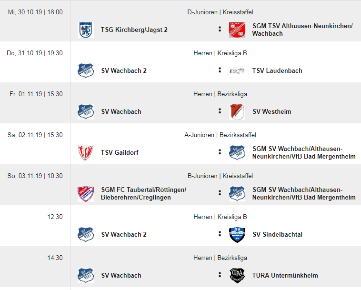The height and width of the screenshot is (290, 361).
Task: Open the TSV Gaildorf team page
Action: [120, 152]
